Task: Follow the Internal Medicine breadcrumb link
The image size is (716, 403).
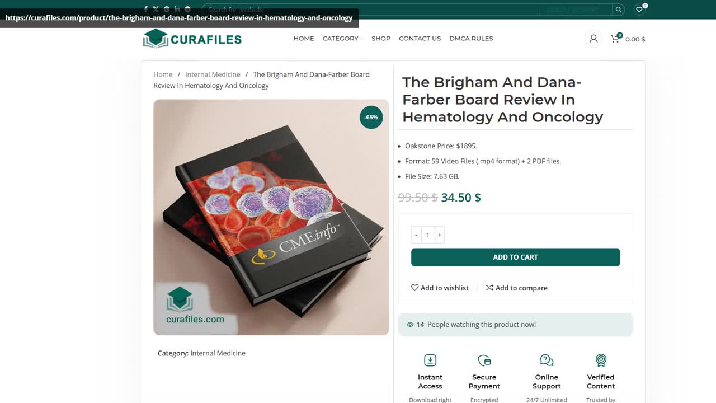Action: pyautogui.click(x=213, y=74)
